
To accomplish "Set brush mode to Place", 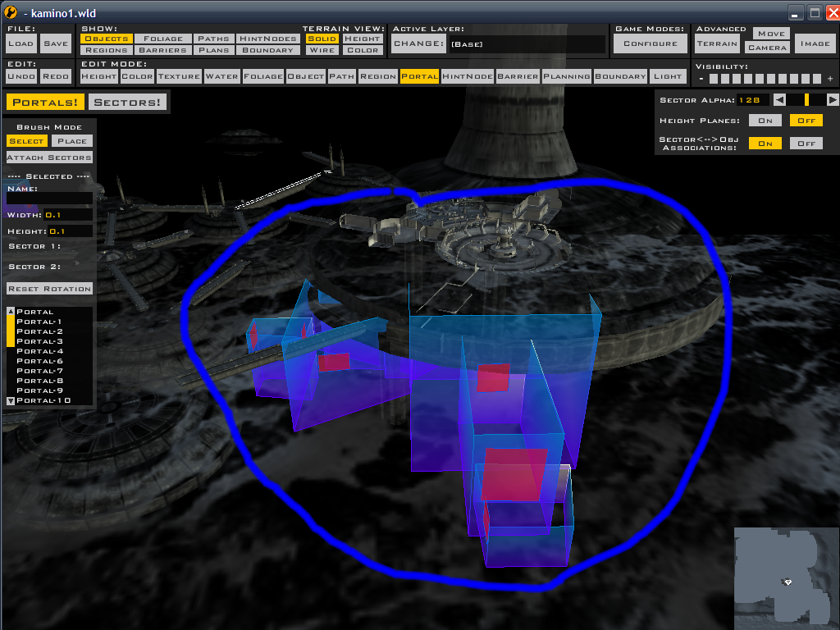I will pos(72,141).
